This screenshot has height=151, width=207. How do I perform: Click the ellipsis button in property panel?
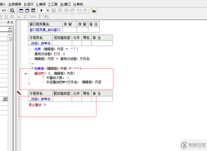pyautogui.click(x=5, y=99)
